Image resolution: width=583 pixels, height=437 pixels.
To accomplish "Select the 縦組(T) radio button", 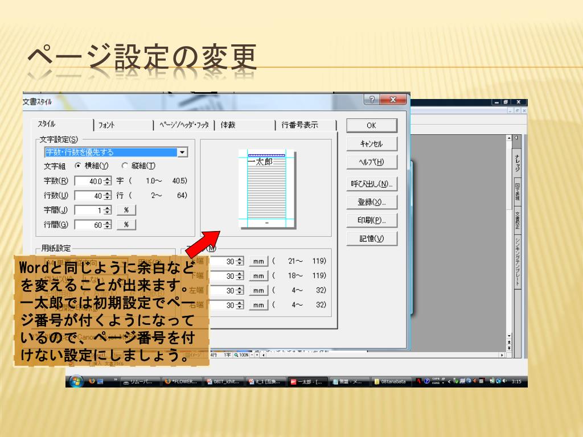I will pyautogui.click(x=138, y=166).
